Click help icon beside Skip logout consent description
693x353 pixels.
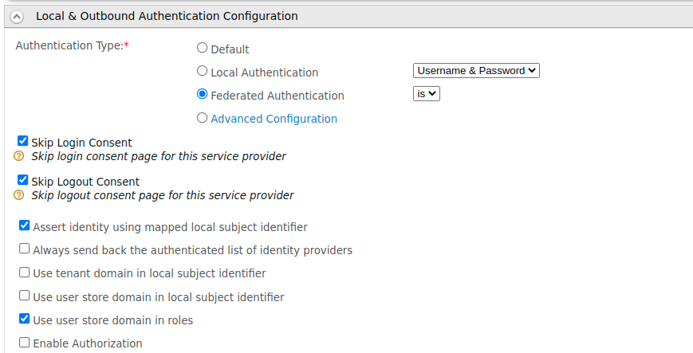18,195
